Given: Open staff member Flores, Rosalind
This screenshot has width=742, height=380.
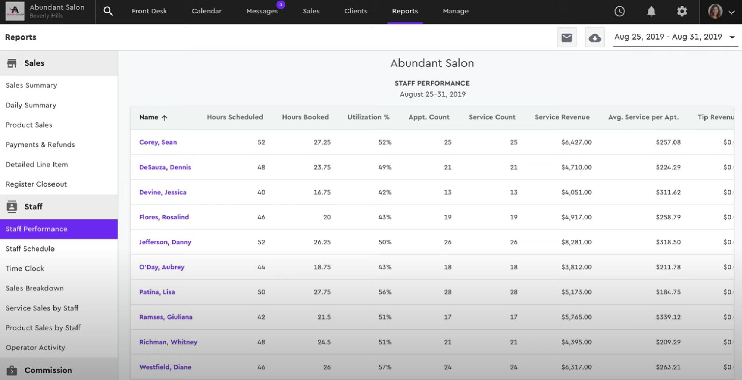Looking at the screenshot, I should coord(164,217).
